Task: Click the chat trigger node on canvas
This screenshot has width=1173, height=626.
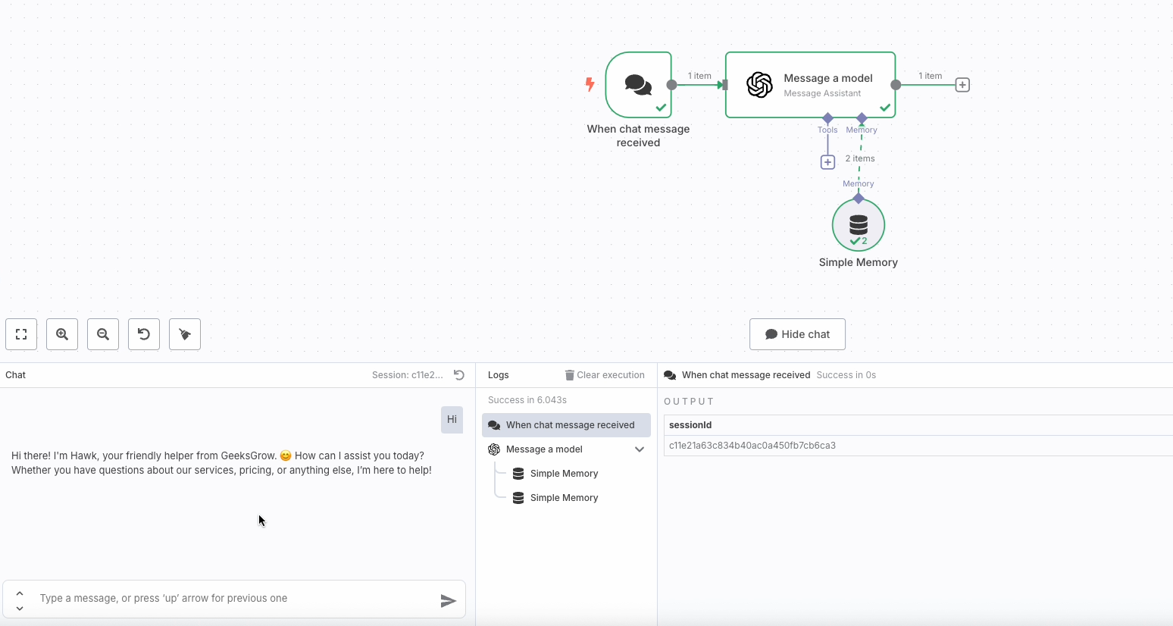Action: pos(638,85)
